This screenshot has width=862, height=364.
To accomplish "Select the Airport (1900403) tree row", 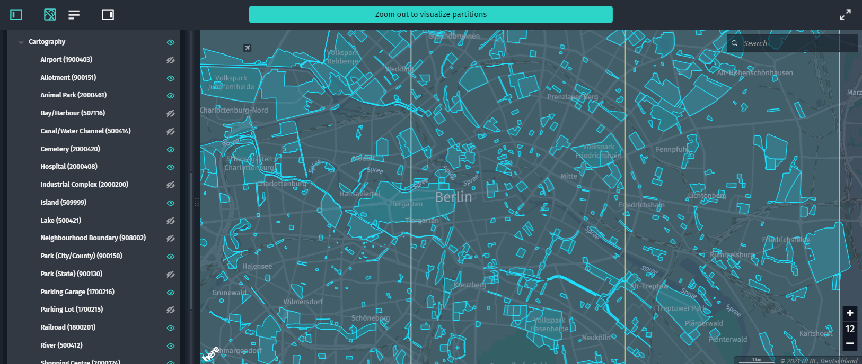I will (94, 60).
